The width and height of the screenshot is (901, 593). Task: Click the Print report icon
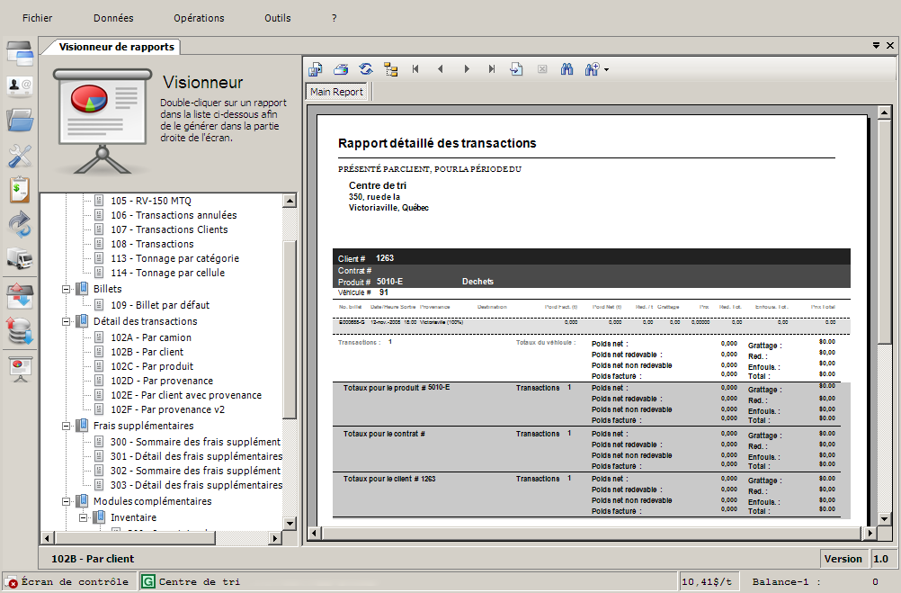[341, 69]
